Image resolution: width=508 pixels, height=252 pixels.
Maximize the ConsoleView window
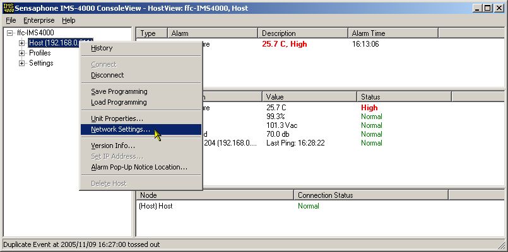pos(487,8)
